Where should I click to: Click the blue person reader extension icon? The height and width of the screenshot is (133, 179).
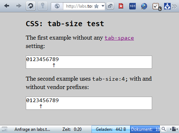click(x=167, y=6)
